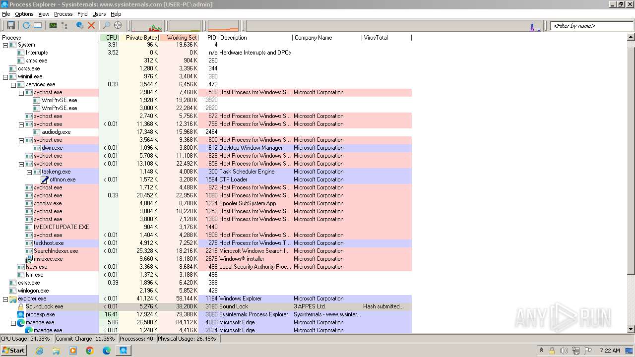
Task: Sort by the Working Set column header
Action: click(179, 38)
